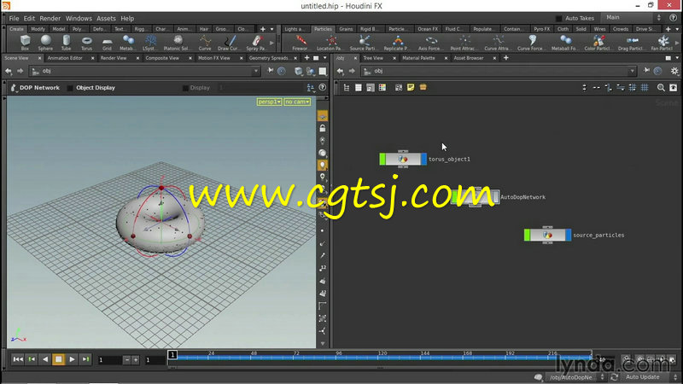Open the network editor settings gear
This screenshot has width=683, height=384.
point(674,71)
